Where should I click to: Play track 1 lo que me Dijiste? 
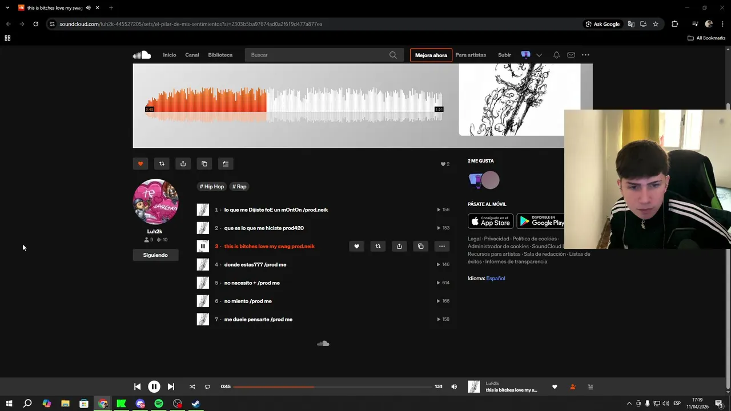pos(276,209)
